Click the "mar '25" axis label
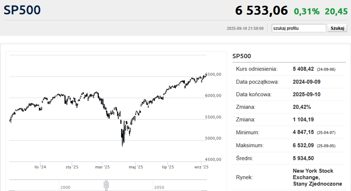 [x=102, y=167]
